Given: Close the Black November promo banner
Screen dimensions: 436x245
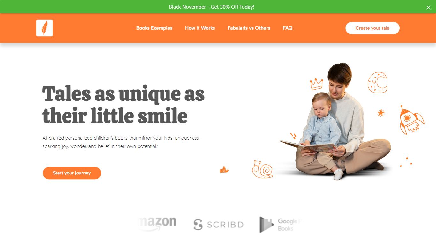Looking at the screenshot, I should pyautogui.click(x=428, y=8).
